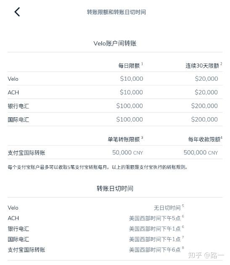Viewport: 230px width, 265px height.
Task: Open footnote 7 beside 国际电汇 cutoff
Action: click(183, 237)
